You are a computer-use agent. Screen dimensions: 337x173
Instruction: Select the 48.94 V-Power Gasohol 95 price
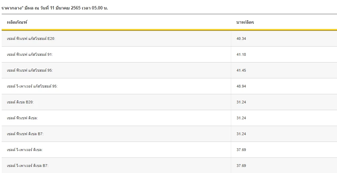click(x=241, y=86)
